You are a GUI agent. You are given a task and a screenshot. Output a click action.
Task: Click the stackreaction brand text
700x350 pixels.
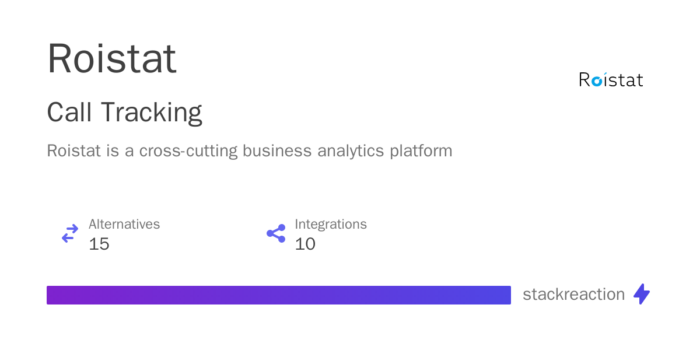[573, 295]
